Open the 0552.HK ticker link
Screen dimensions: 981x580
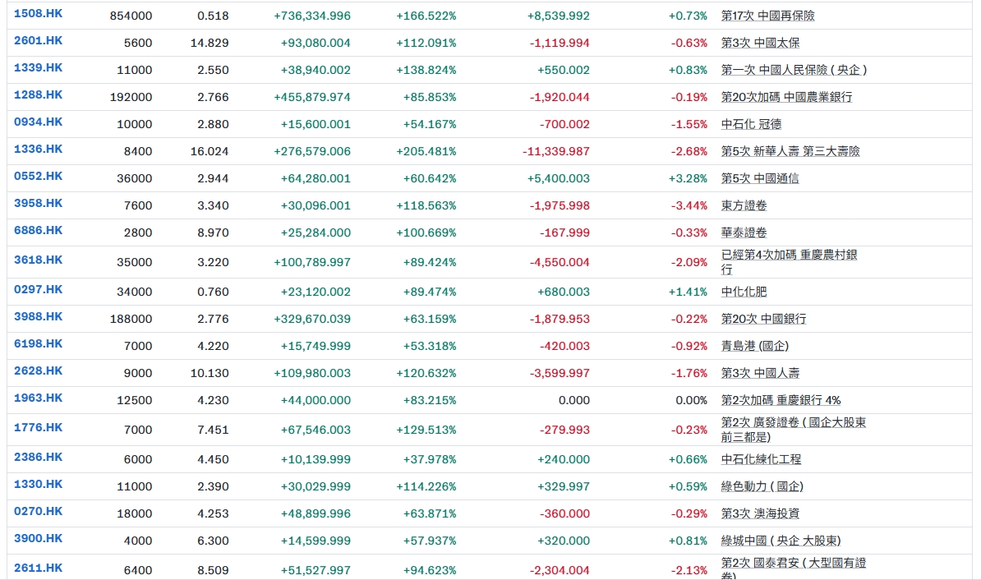pos(38,177)
